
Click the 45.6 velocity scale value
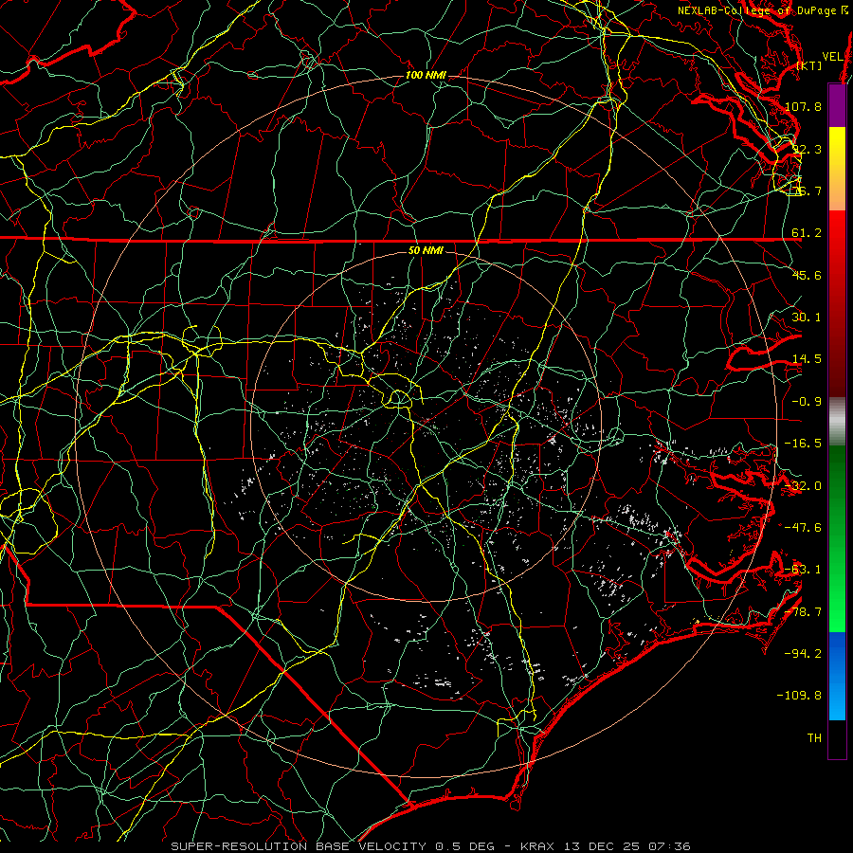[x=807, y=275]
